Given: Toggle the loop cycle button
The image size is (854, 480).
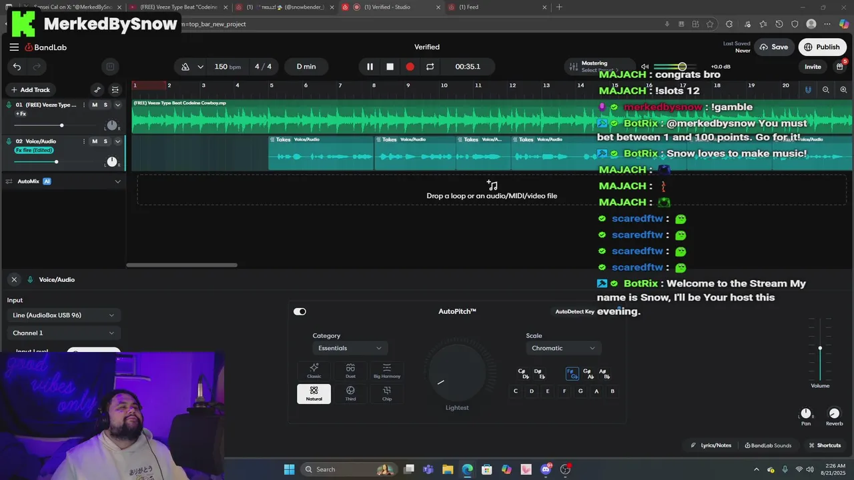Looking at the screenshot, I should click(x=430, y=67).
